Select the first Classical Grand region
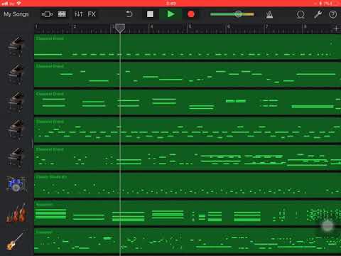Viewport: 341px width, 256px height. tap(188, 47)
